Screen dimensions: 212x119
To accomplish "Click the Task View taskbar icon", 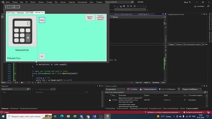I will point(55,116).
